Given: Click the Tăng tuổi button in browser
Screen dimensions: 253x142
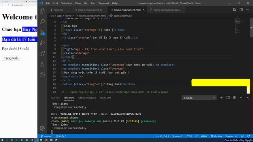Looking at the screenshot, I should (x=11, y=58).
